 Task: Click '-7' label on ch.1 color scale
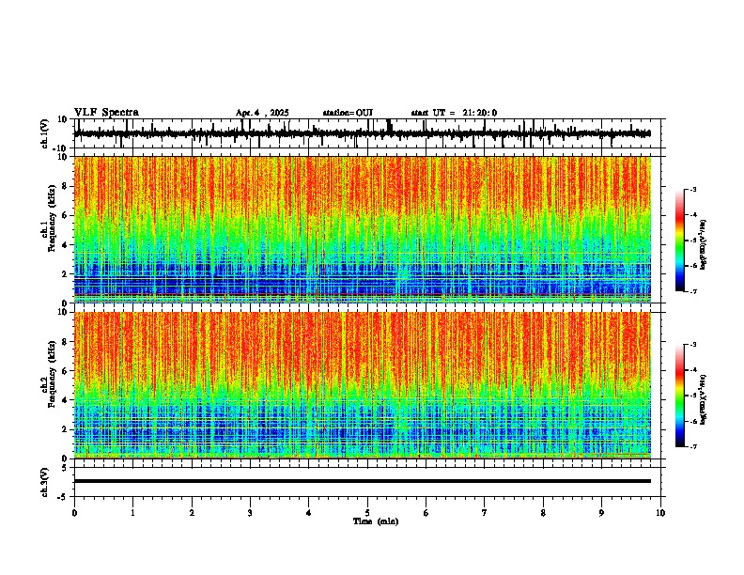[x=692, y=291]
